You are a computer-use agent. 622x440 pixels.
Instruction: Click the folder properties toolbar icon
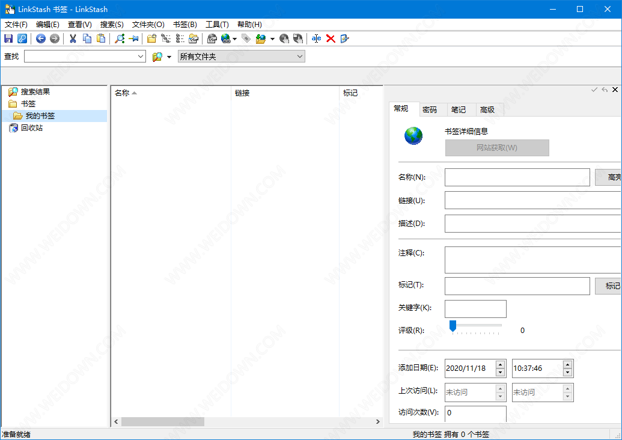pos(194,38)
